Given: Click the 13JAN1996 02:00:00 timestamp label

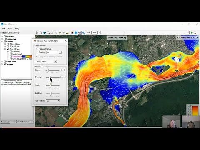Looking at the screenshot, I should [187, 37].
